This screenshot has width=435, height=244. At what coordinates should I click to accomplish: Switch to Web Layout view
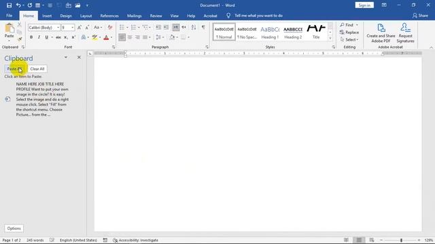(x=372, y=240)
